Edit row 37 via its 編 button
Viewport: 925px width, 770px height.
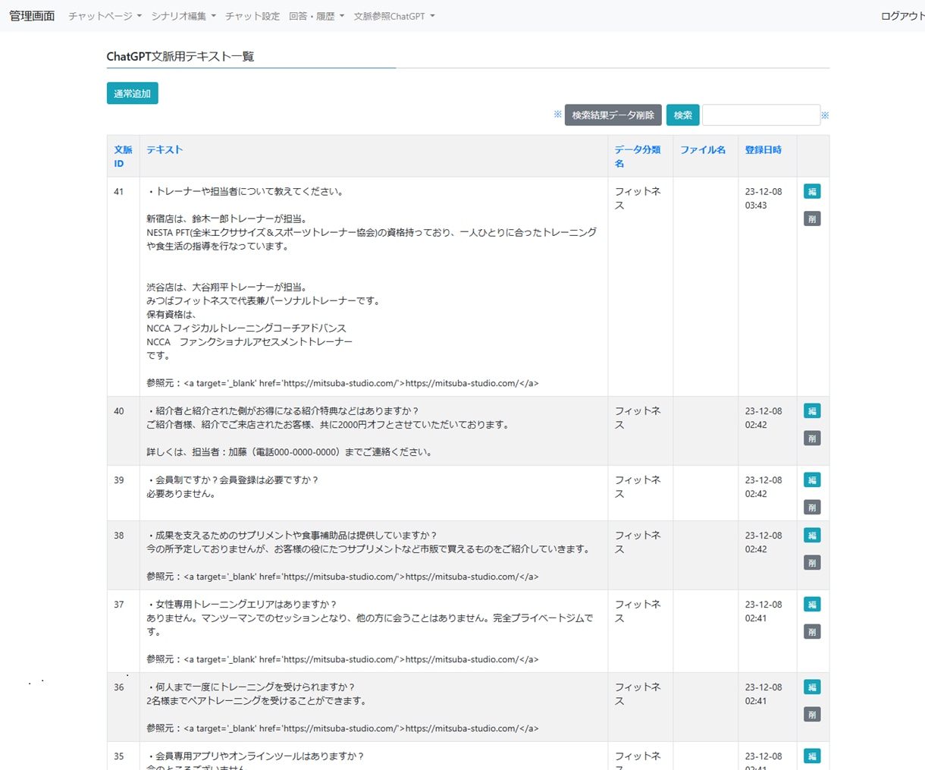pos(812,605)
